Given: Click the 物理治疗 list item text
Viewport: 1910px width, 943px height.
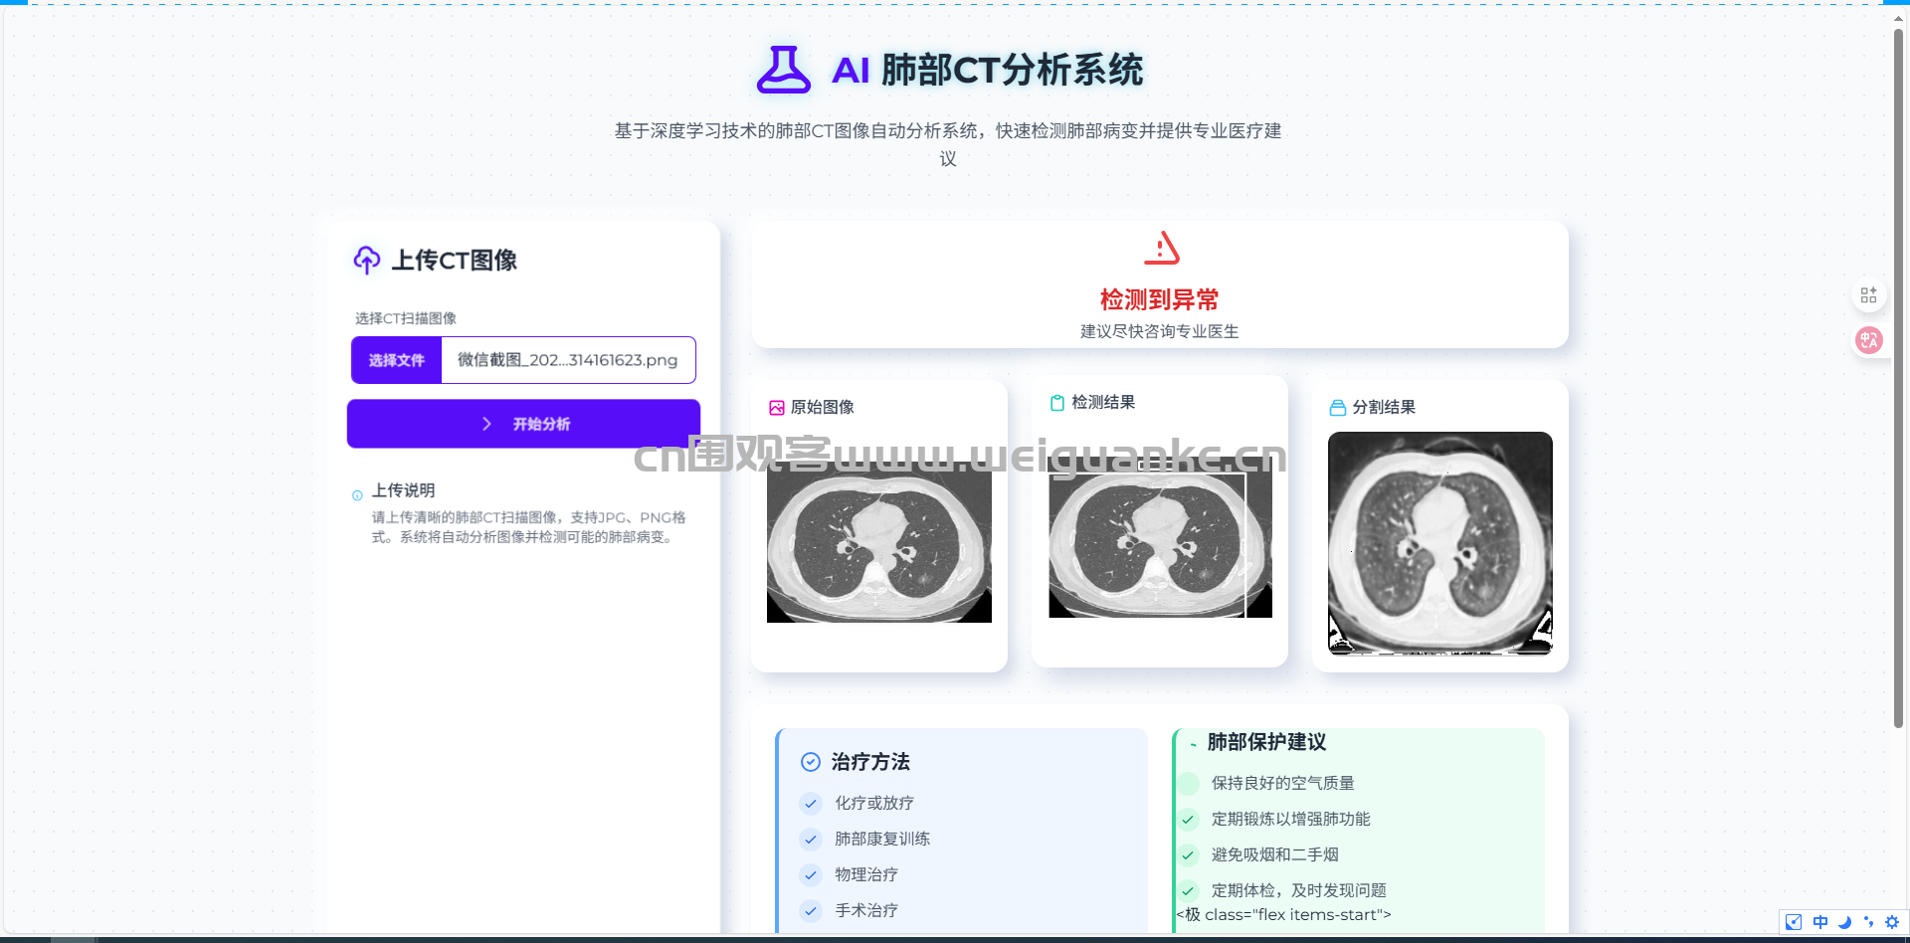Looking at the screenshot, I should point(866,874).
